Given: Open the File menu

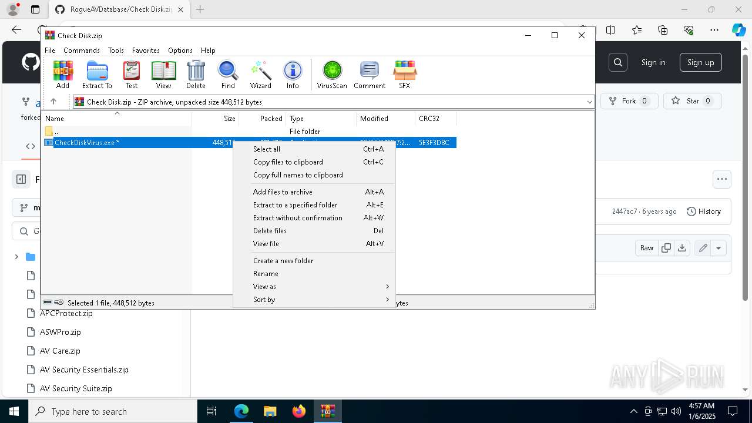Looking at the screenshot, I should click(x=50, y=51).
